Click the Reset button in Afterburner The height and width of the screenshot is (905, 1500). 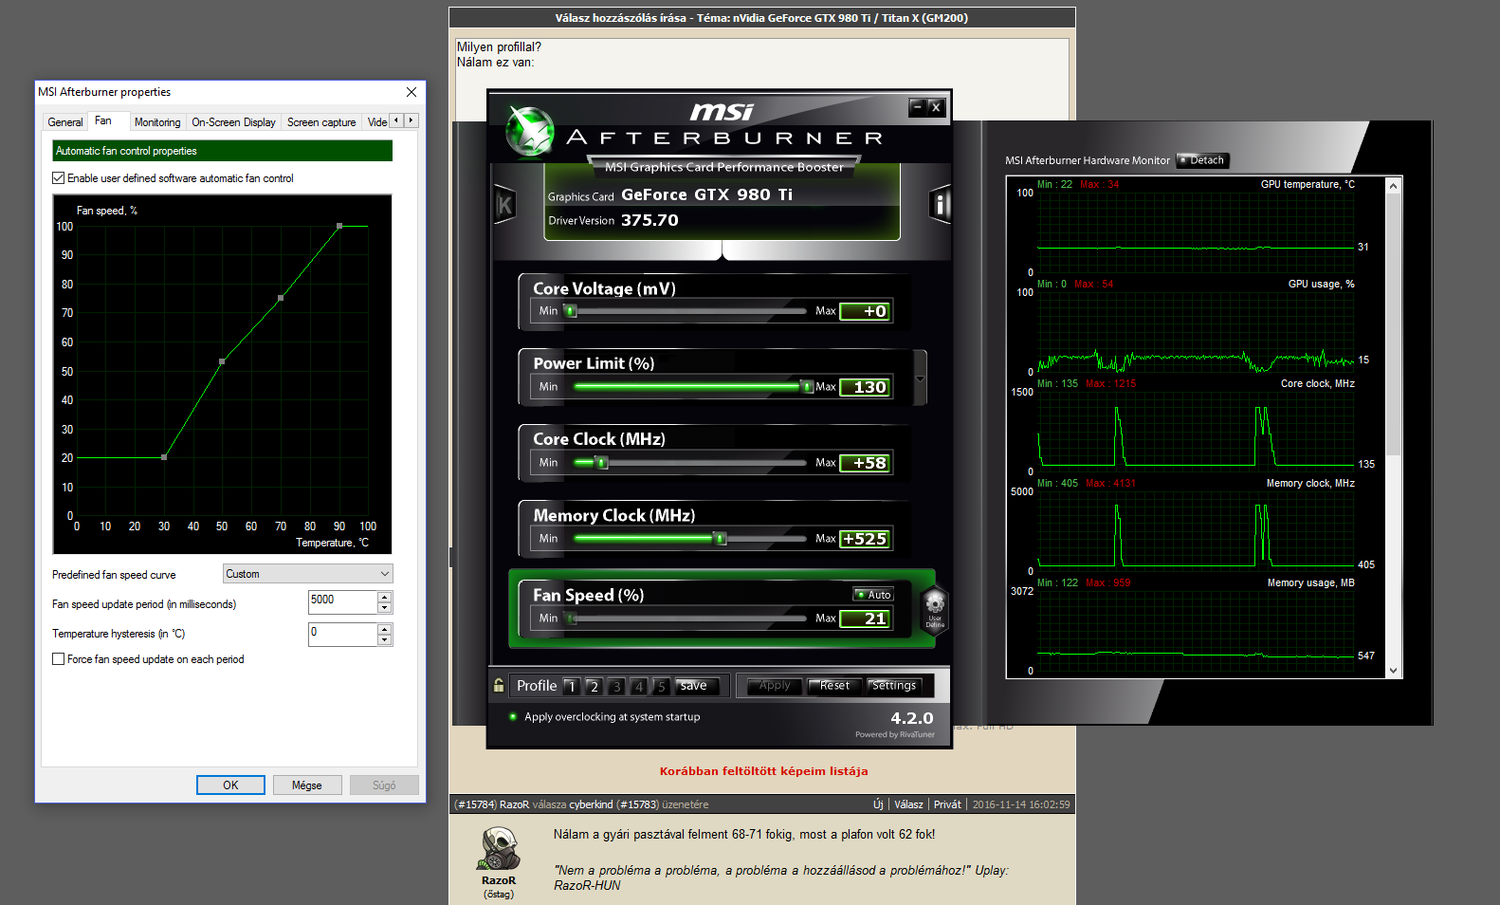coord(834,686)
